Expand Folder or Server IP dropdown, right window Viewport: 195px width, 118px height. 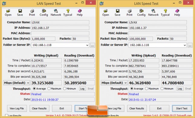click(x=185, y=45)
